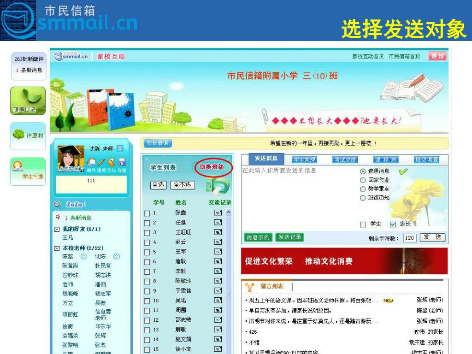Click the ZaZa messenger icon
The width and height of the screenshot is (472, 354).
tap(57, 204)
